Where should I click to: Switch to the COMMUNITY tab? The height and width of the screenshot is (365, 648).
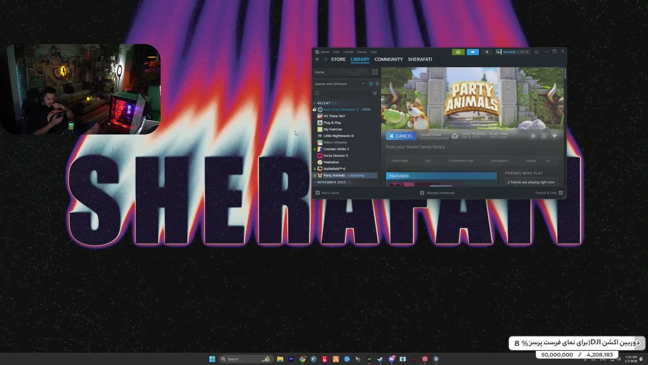point(389,59)
